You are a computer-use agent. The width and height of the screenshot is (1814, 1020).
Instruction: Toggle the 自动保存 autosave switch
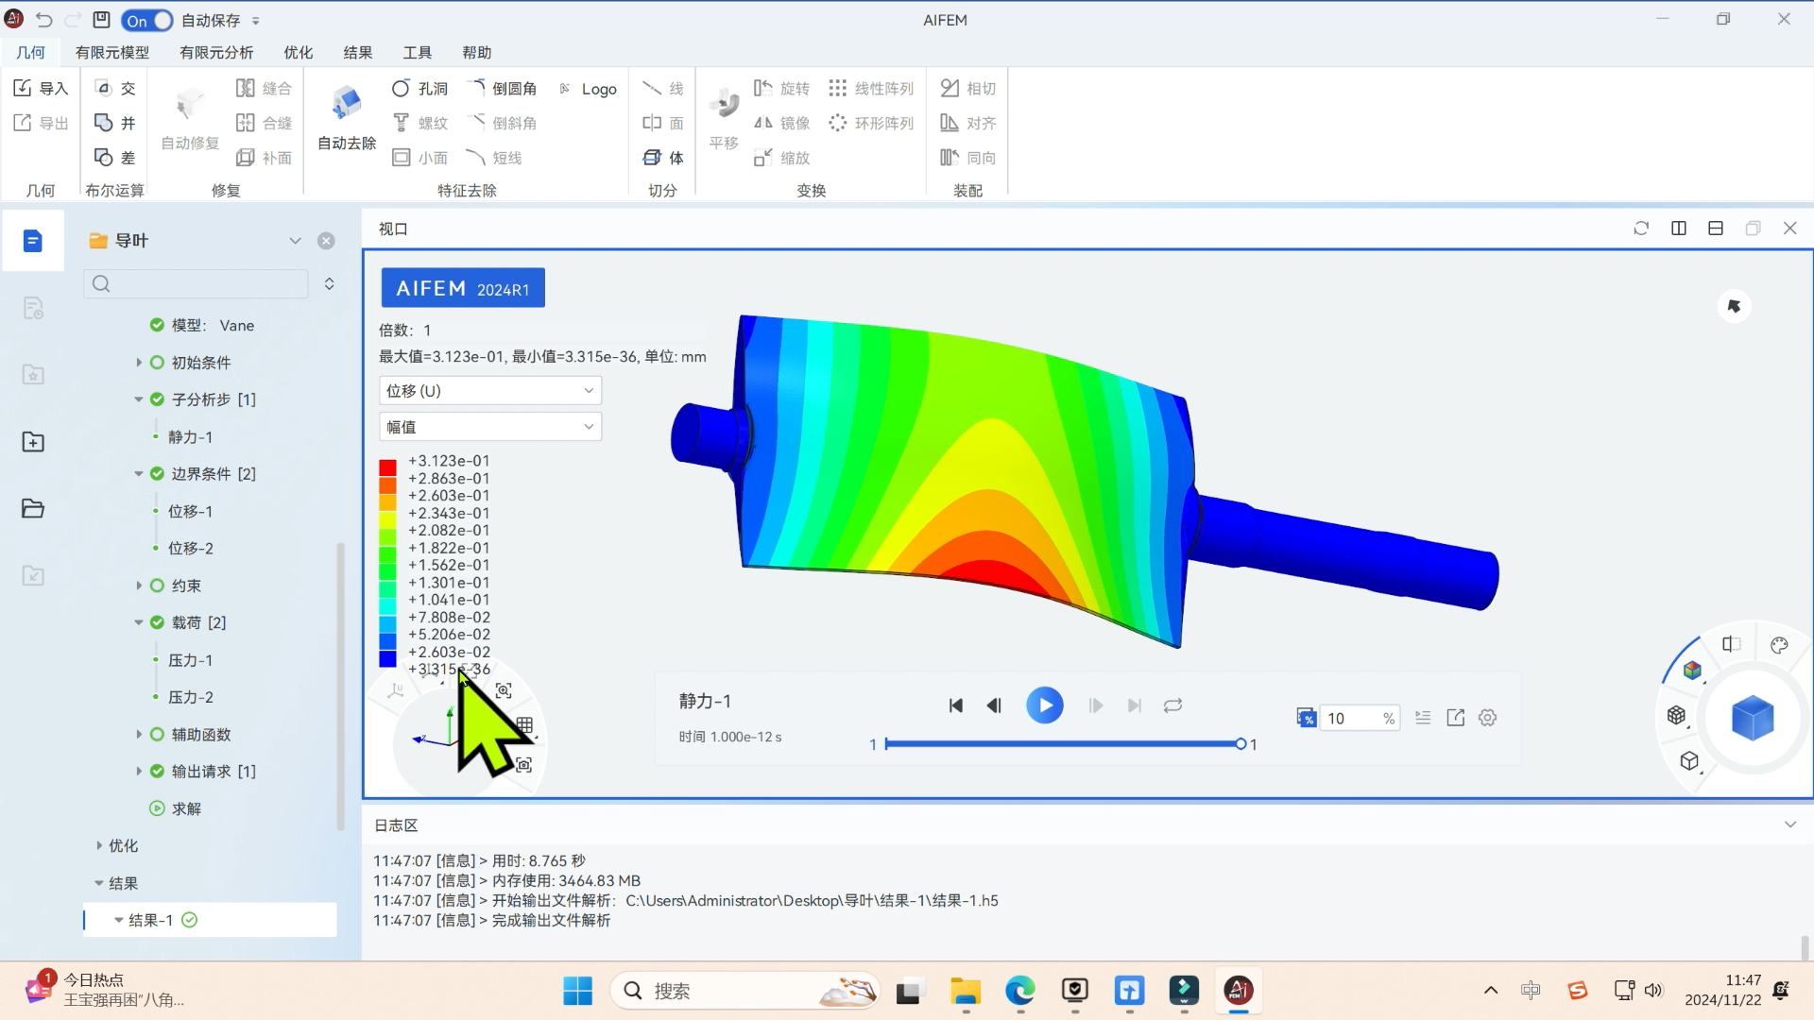(x=148, y=20)
